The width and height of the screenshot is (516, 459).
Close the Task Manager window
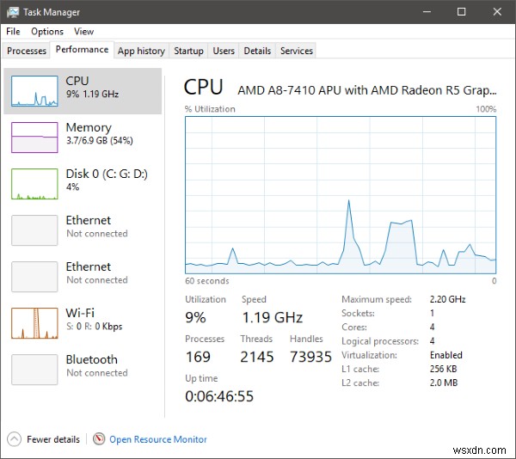[x=497, y=12]
